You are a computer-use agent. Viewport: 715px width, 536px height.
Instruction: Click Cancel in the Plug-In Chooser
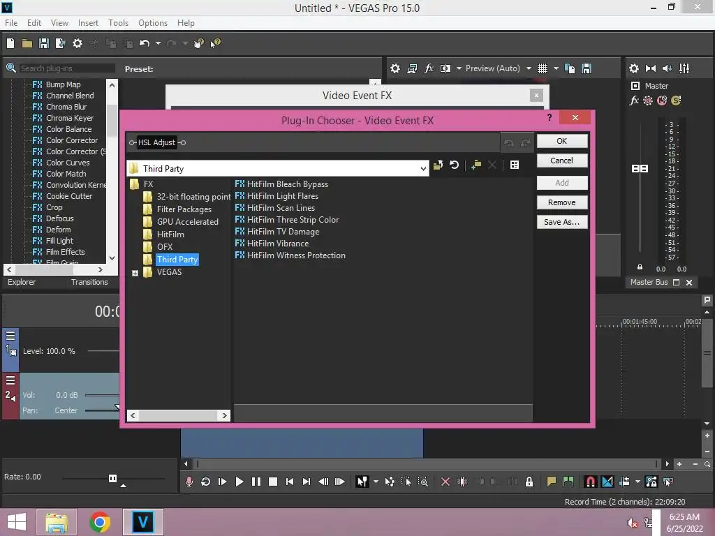(562, 161)
